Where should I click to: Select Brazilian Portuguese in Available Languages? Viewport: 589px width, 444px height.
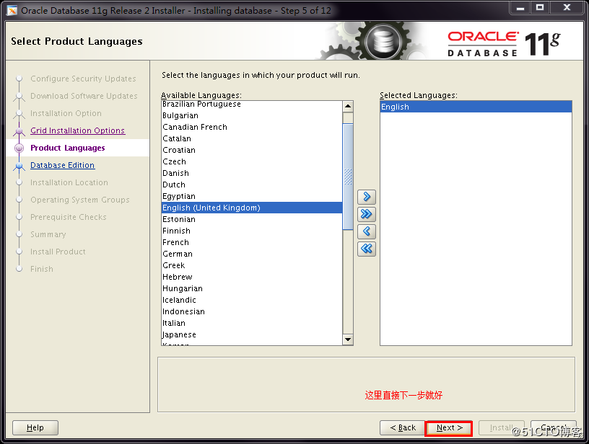point(252,105)
